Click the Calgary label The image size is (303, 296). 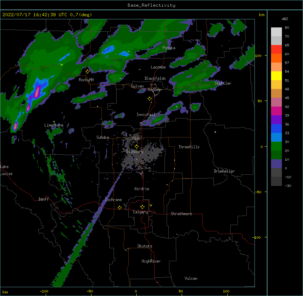tap(140, 212)
